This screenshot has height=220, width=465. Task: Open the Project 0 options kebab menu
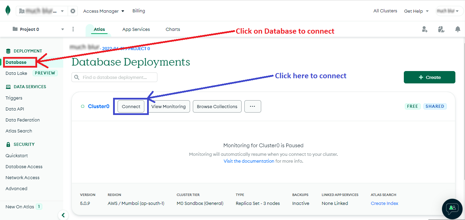coord(73,29)
